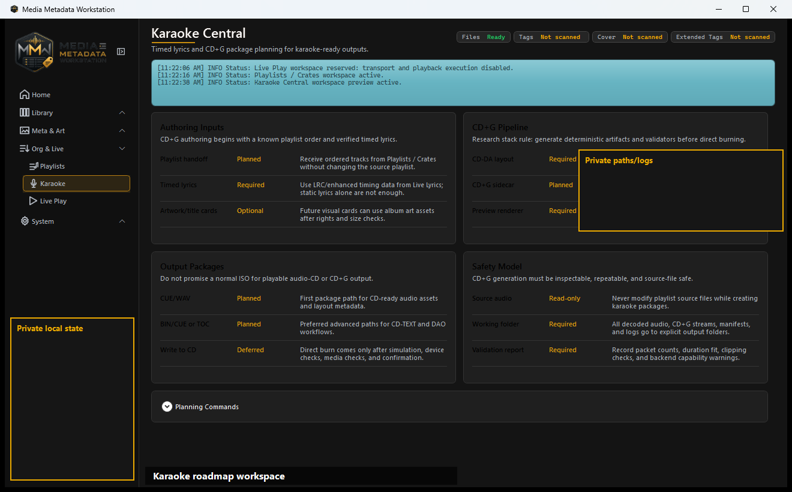Screen dimensions: 792x492
Task: Click the app icon in title bar
Action: click(14, 9)
